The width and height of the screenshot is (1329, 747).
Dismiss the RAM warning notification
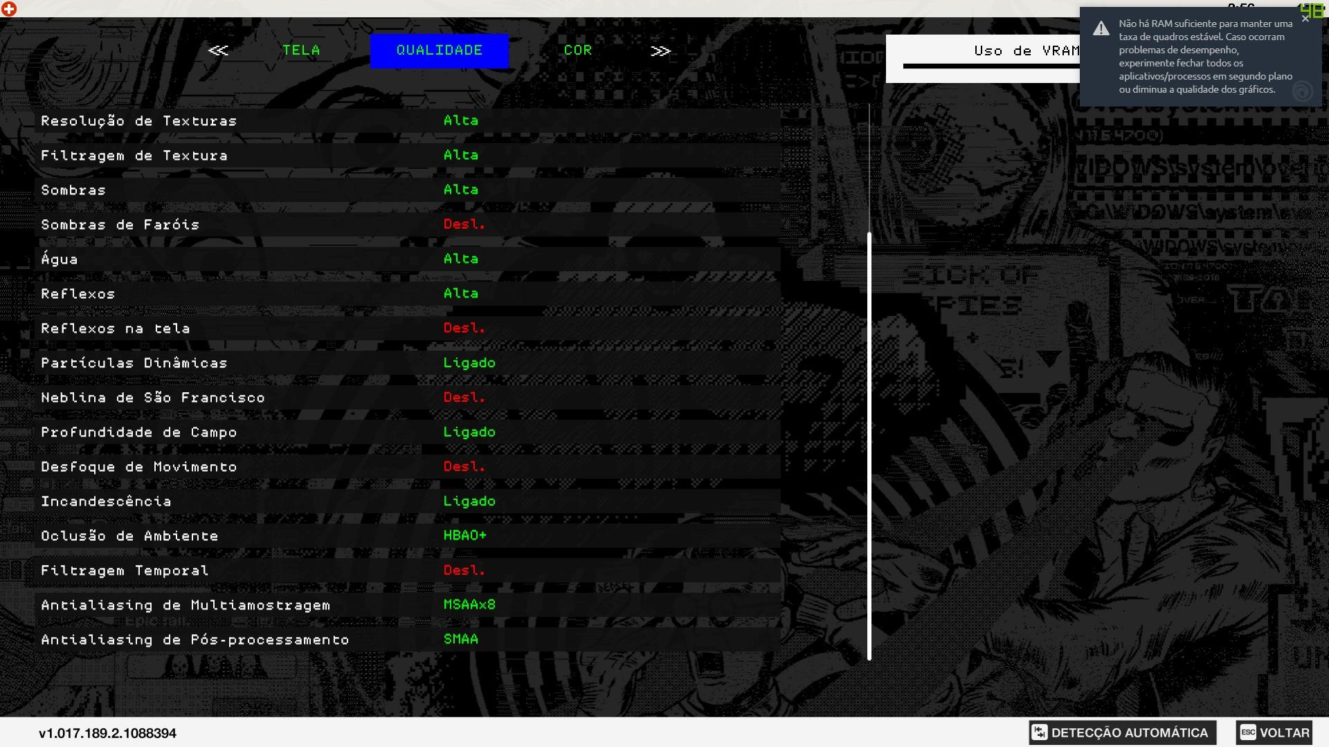pyautogui.click(x=1305, y=19)
